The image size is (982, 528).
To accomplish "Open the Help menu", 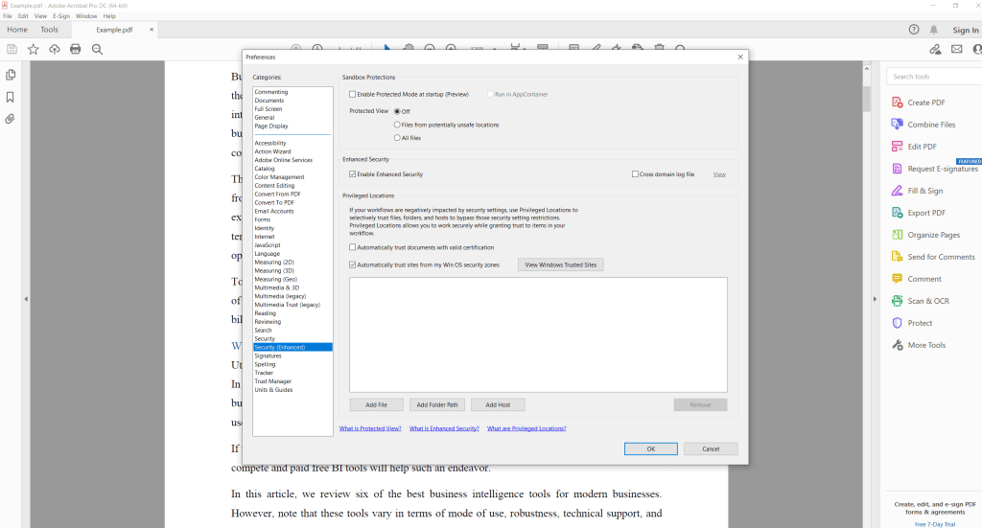I will [109, 16].
